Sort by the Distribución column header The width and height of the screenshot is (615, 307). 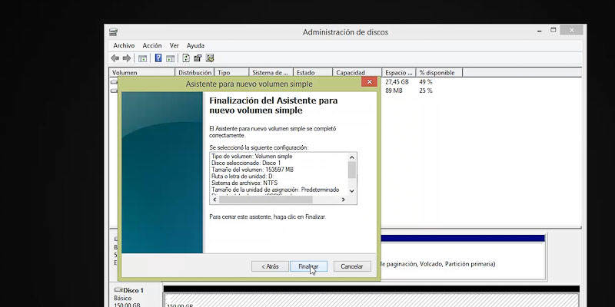click(x=195, y=72)
